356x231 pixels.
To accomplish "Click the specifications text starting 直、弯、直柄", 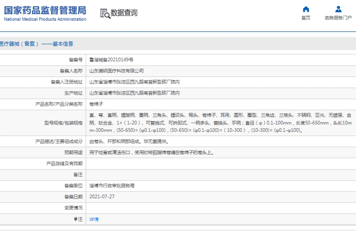I will [221, 123].
